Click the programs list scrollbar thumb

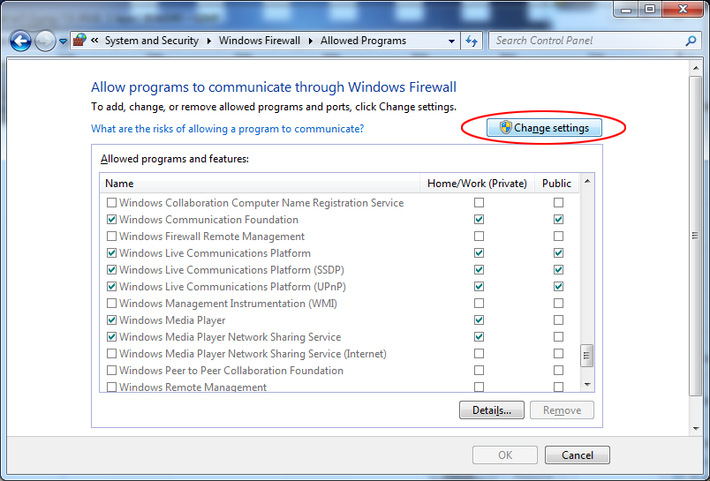point(587,356)
